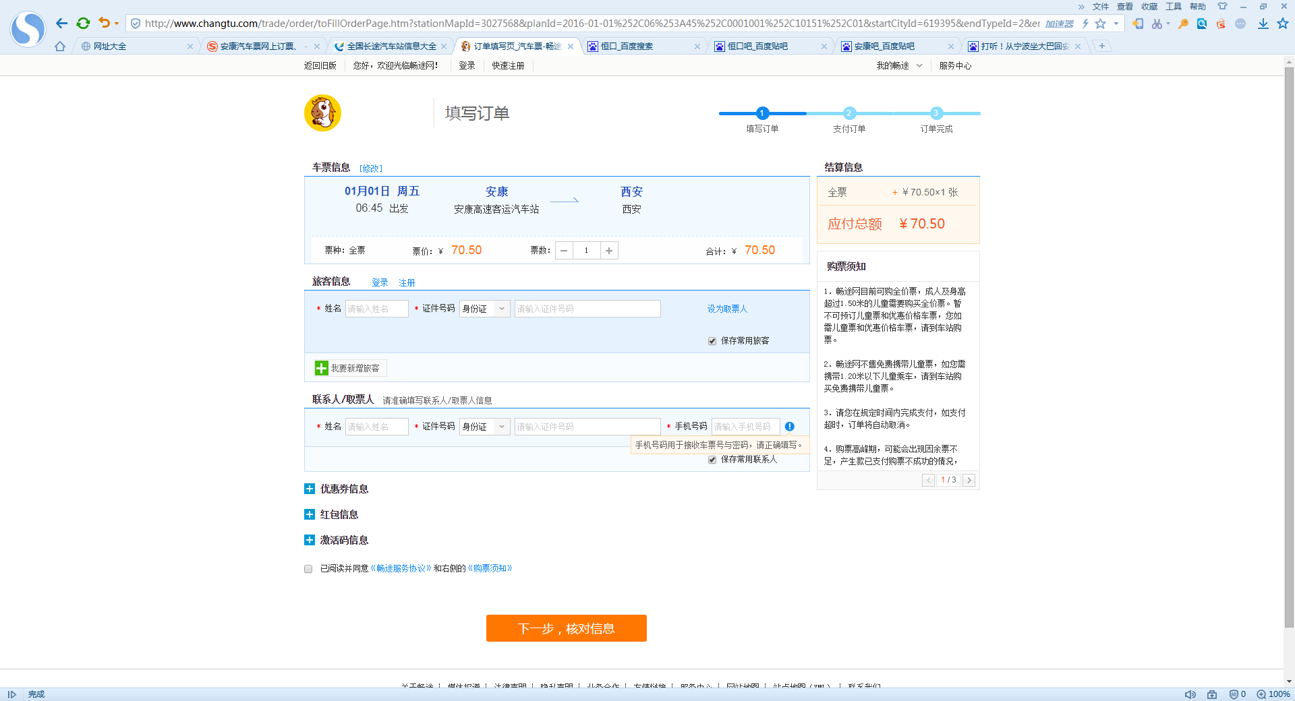1295x701 pixels.
Task: Open the 畅途服务协议 link
Action: click(x=401, y=569)
